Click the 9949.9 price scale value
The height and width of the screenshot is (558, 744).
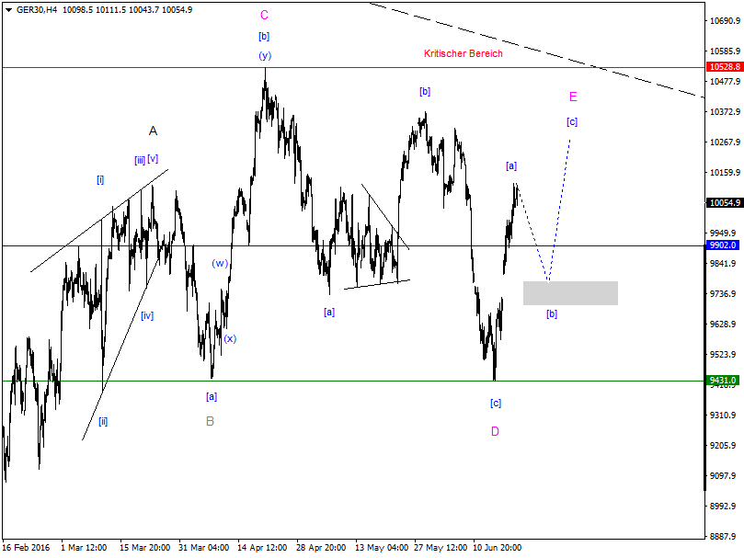[x=723, y=233]
